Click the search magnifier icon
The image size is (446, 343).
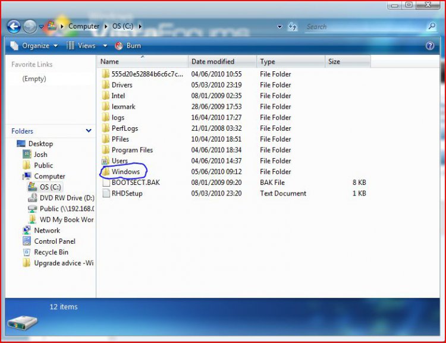[x=432, y=26]
